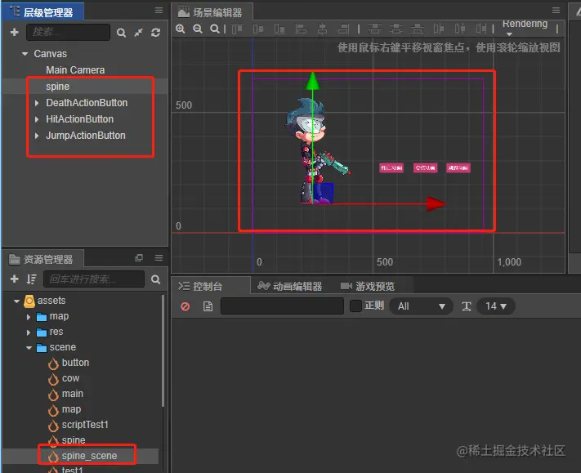Image resolution: width=581 pixels, height=473 pixels.
Task: Click the console font size icon
Action: click(466, 306)
